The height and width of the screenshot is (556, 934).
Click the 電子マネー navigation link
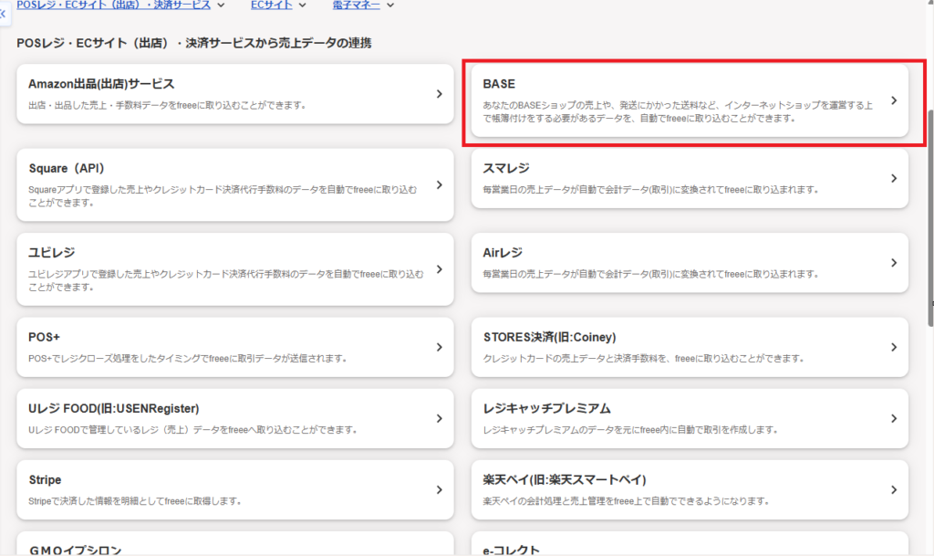[357, 5]
